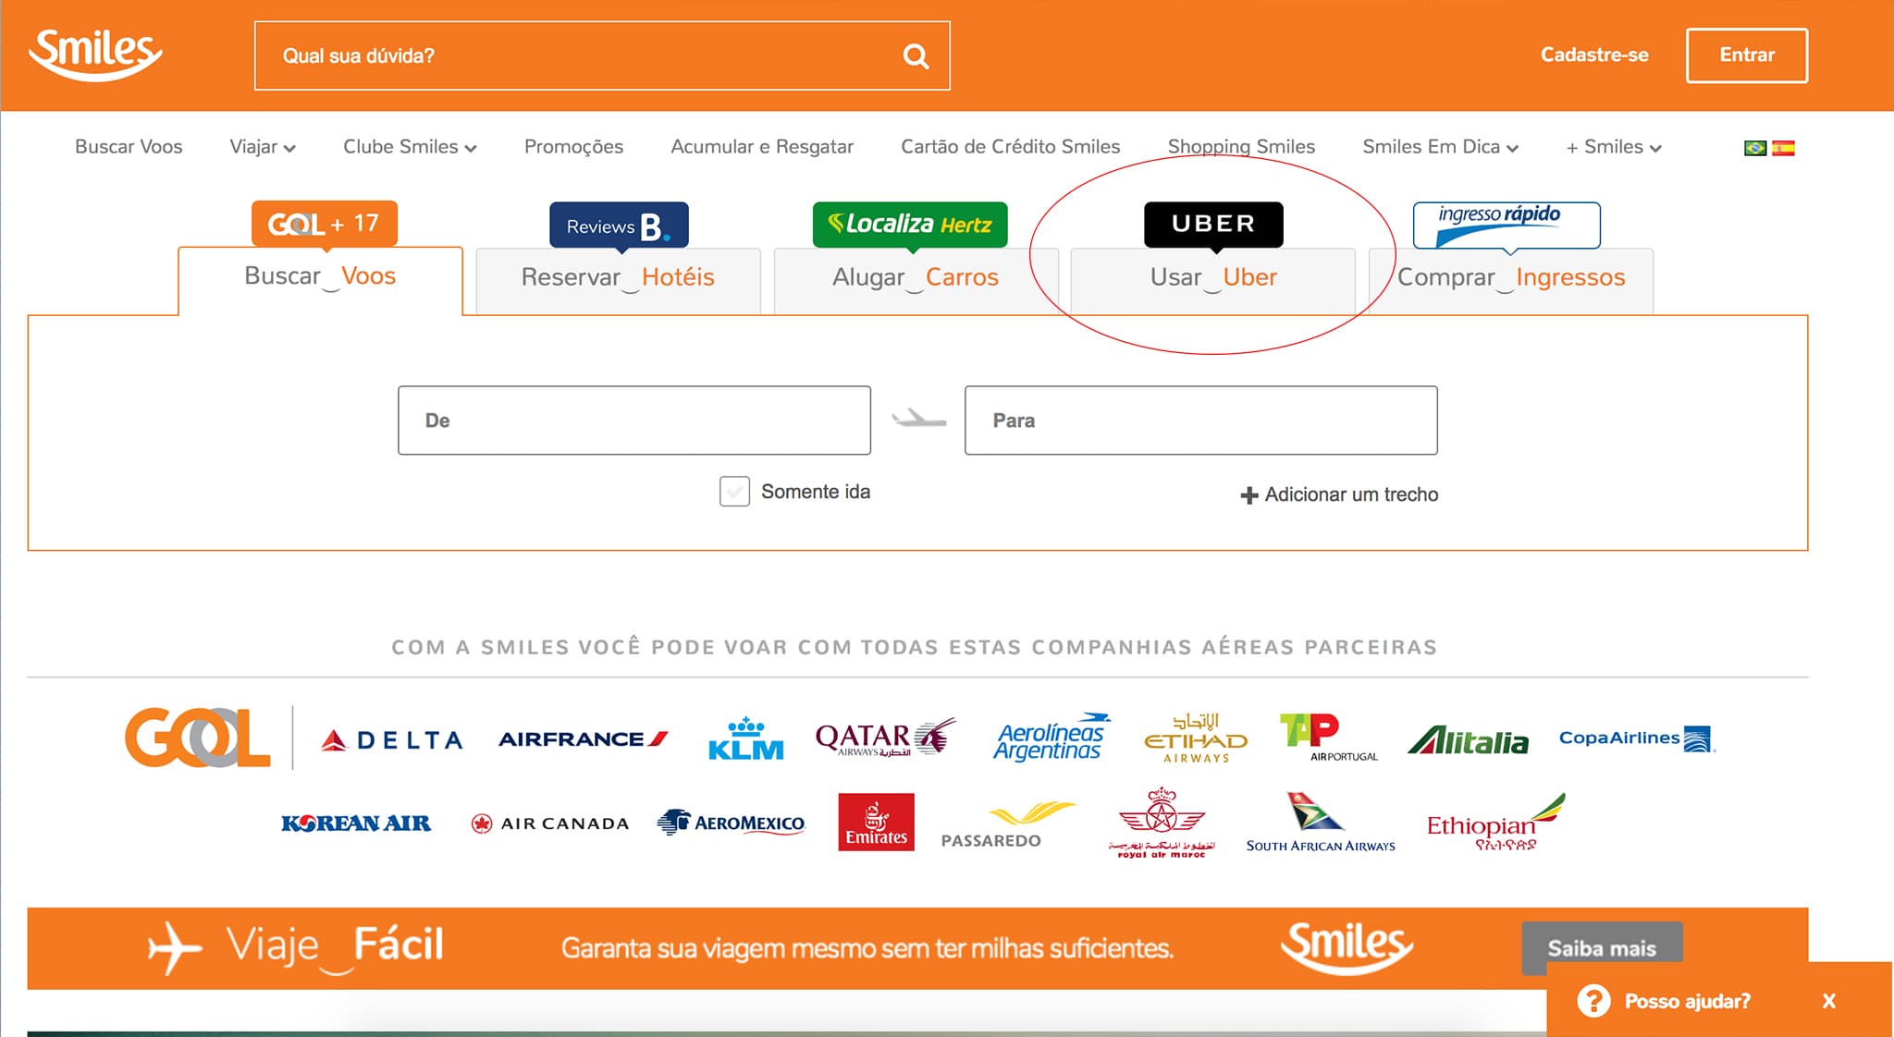Switch to the Buscar Voos tab
Screen dimensions: 1894x1037
[320, 281]
